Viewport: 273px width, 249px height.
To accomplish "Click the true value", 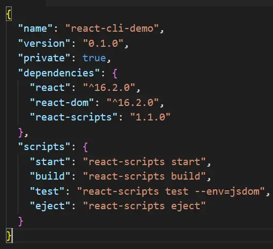I will (x=94, y=58).
